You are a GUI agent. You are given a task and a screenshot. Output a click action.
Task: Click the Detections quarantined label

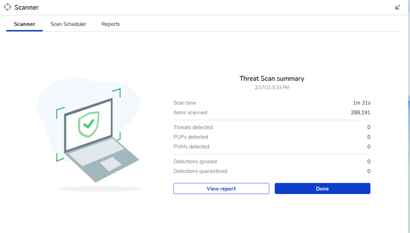pyautogui.click(x=200, y=171)
